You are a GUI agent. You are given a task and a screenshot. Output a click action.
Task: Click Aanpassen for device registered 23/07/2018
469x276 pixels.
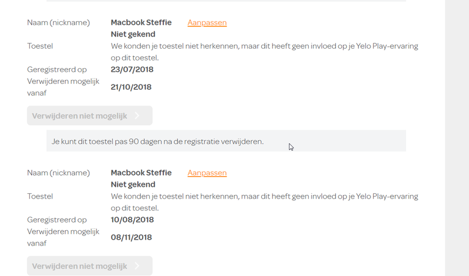207,22
